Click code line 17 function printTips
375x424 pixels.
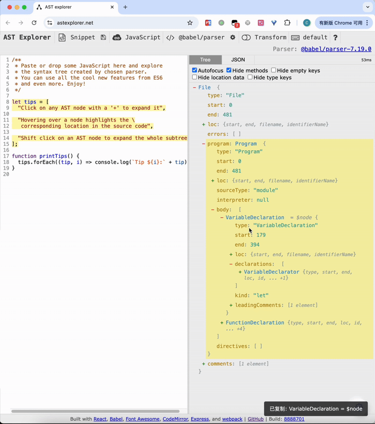point(46,156)
